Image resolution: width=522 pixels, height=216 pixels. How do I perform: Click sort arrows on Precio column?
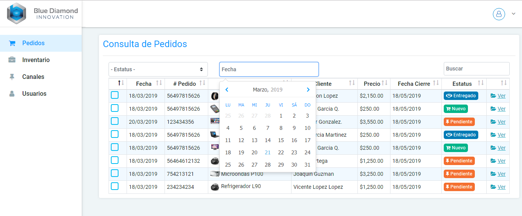(385, 83)
